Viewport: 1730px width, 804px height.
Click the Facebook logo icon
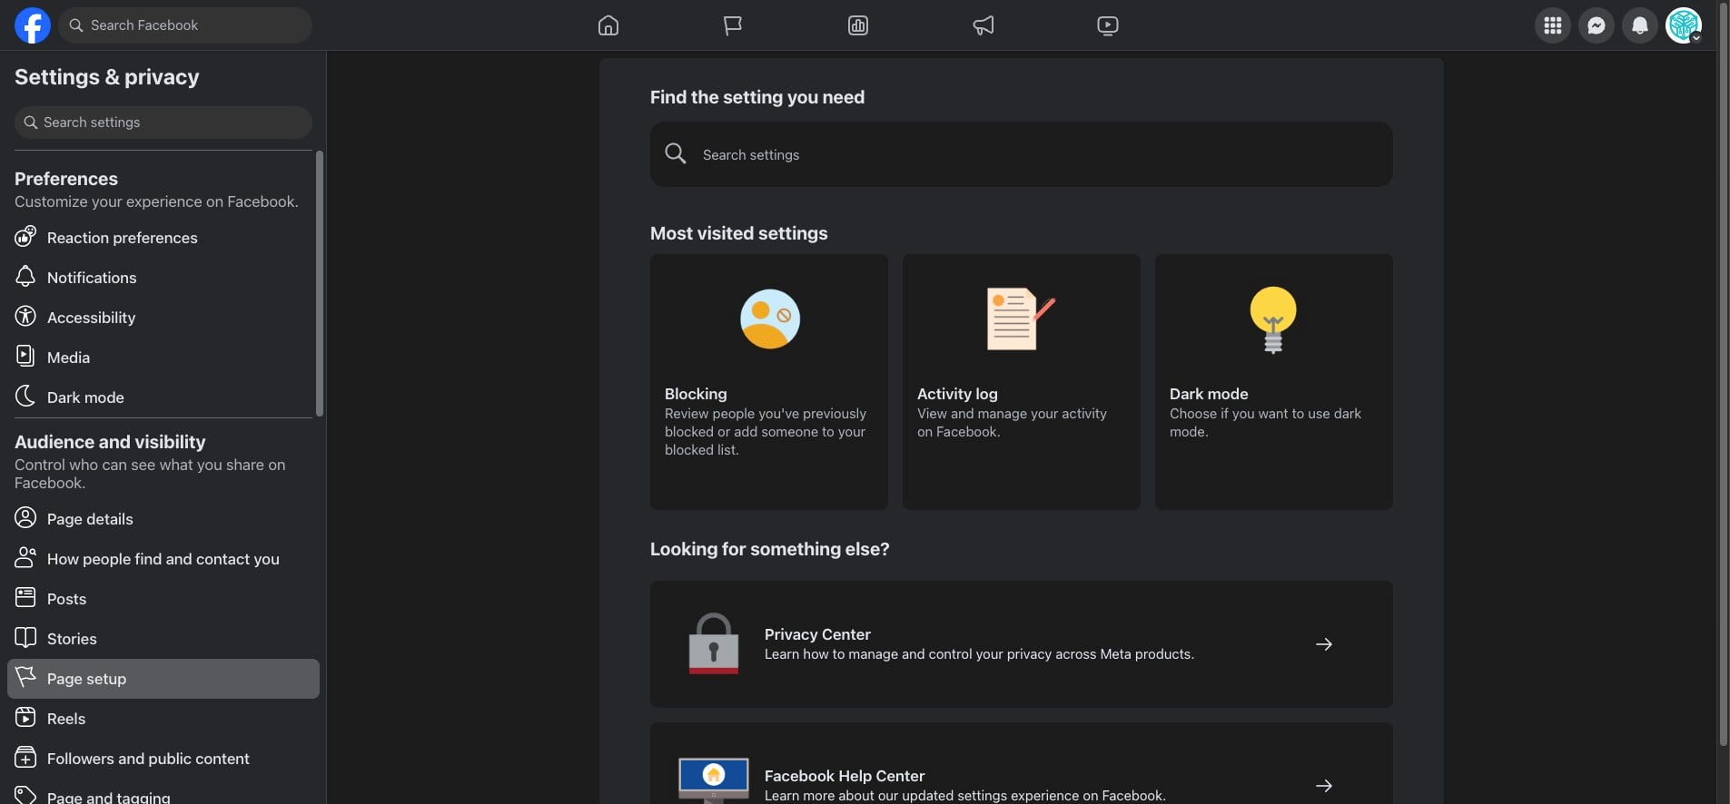[33, 25]
